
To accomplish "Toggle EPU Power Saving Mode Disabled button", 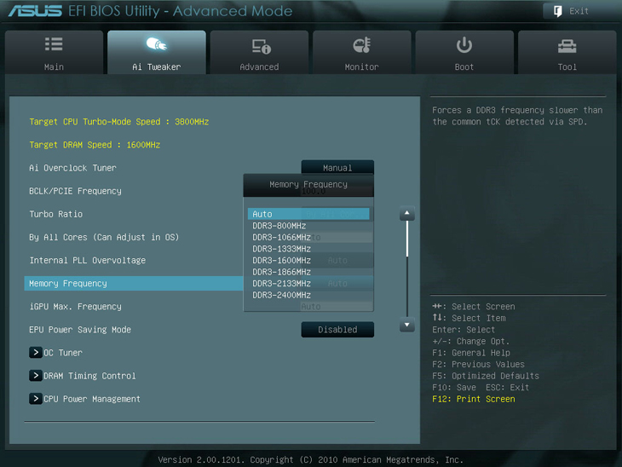I will tap(337, 330).
